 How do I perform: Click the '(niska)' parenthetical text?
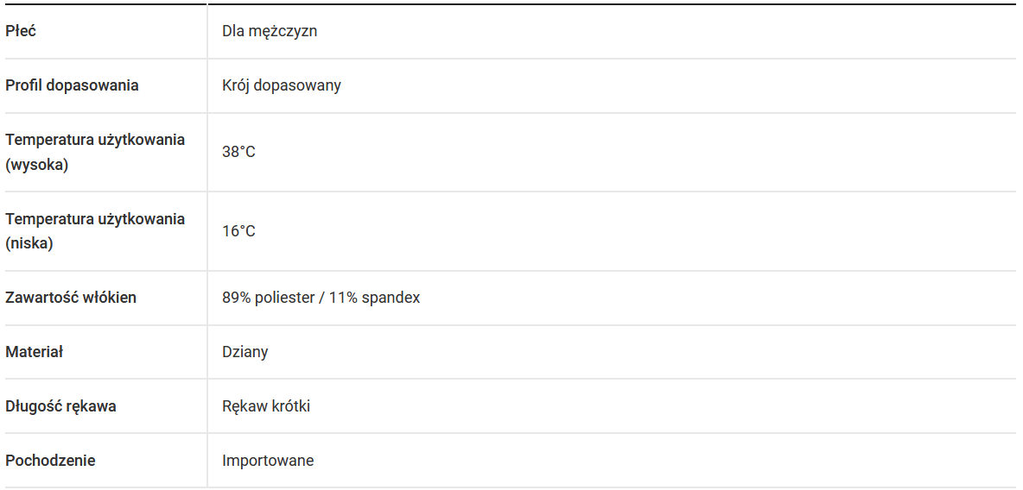click(x=29, y=243)
